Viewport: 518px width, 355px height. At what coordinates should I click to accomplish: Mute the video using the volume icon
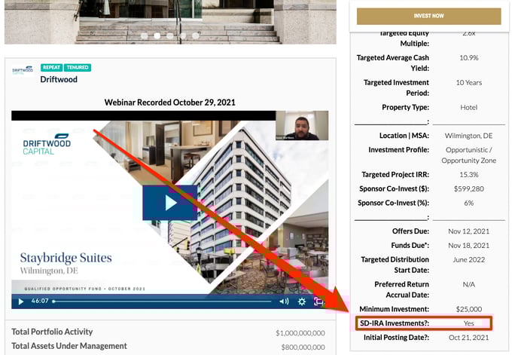284,301
